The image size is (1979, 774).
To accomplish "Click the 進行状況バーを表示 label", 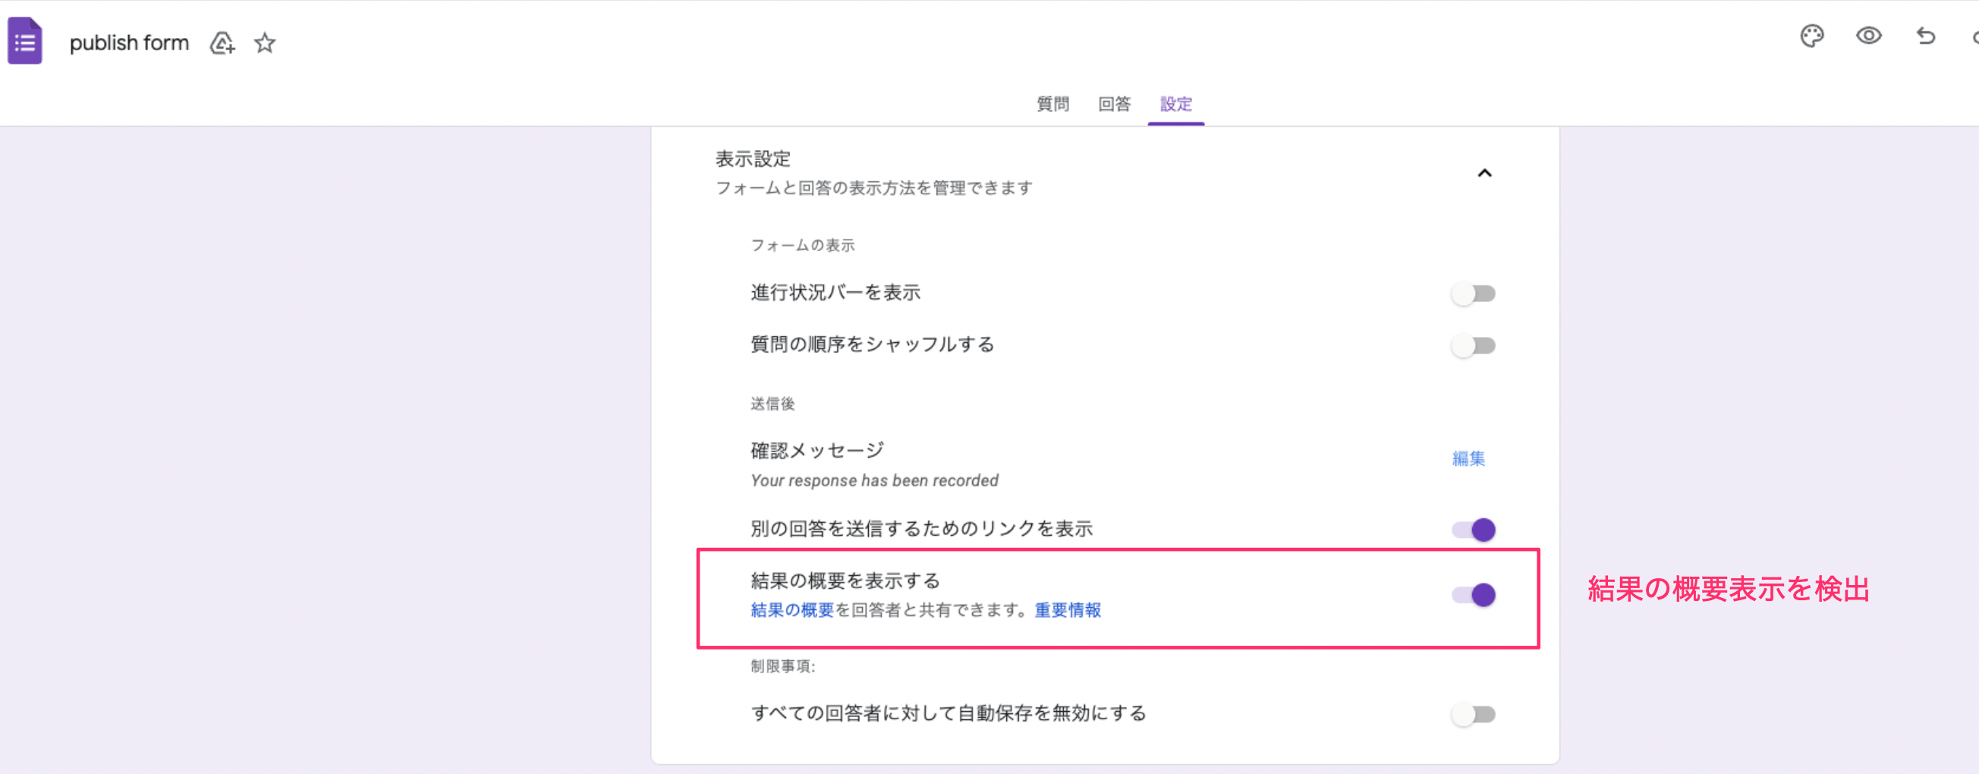I will [x=835, y=293].
